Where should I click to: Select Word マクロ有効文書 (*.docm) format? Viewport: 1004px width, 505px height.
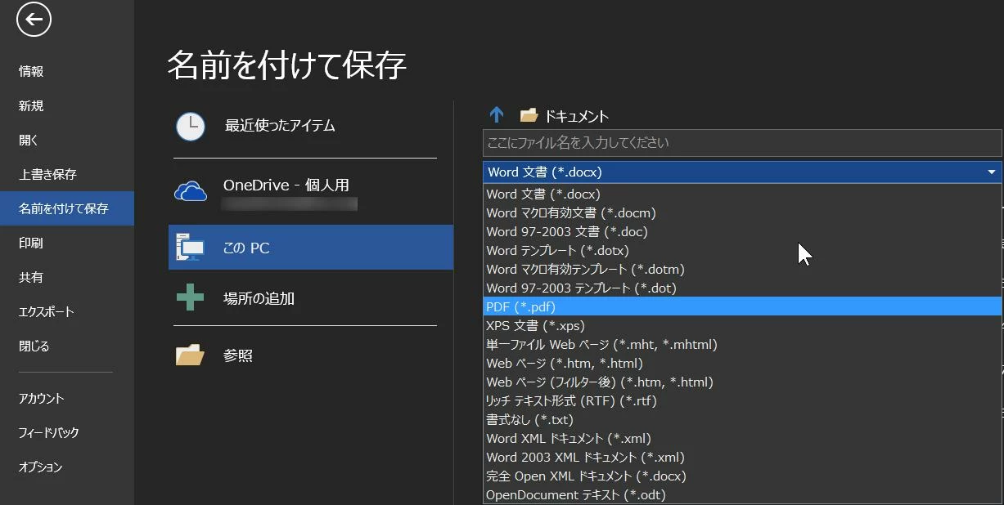742,212
